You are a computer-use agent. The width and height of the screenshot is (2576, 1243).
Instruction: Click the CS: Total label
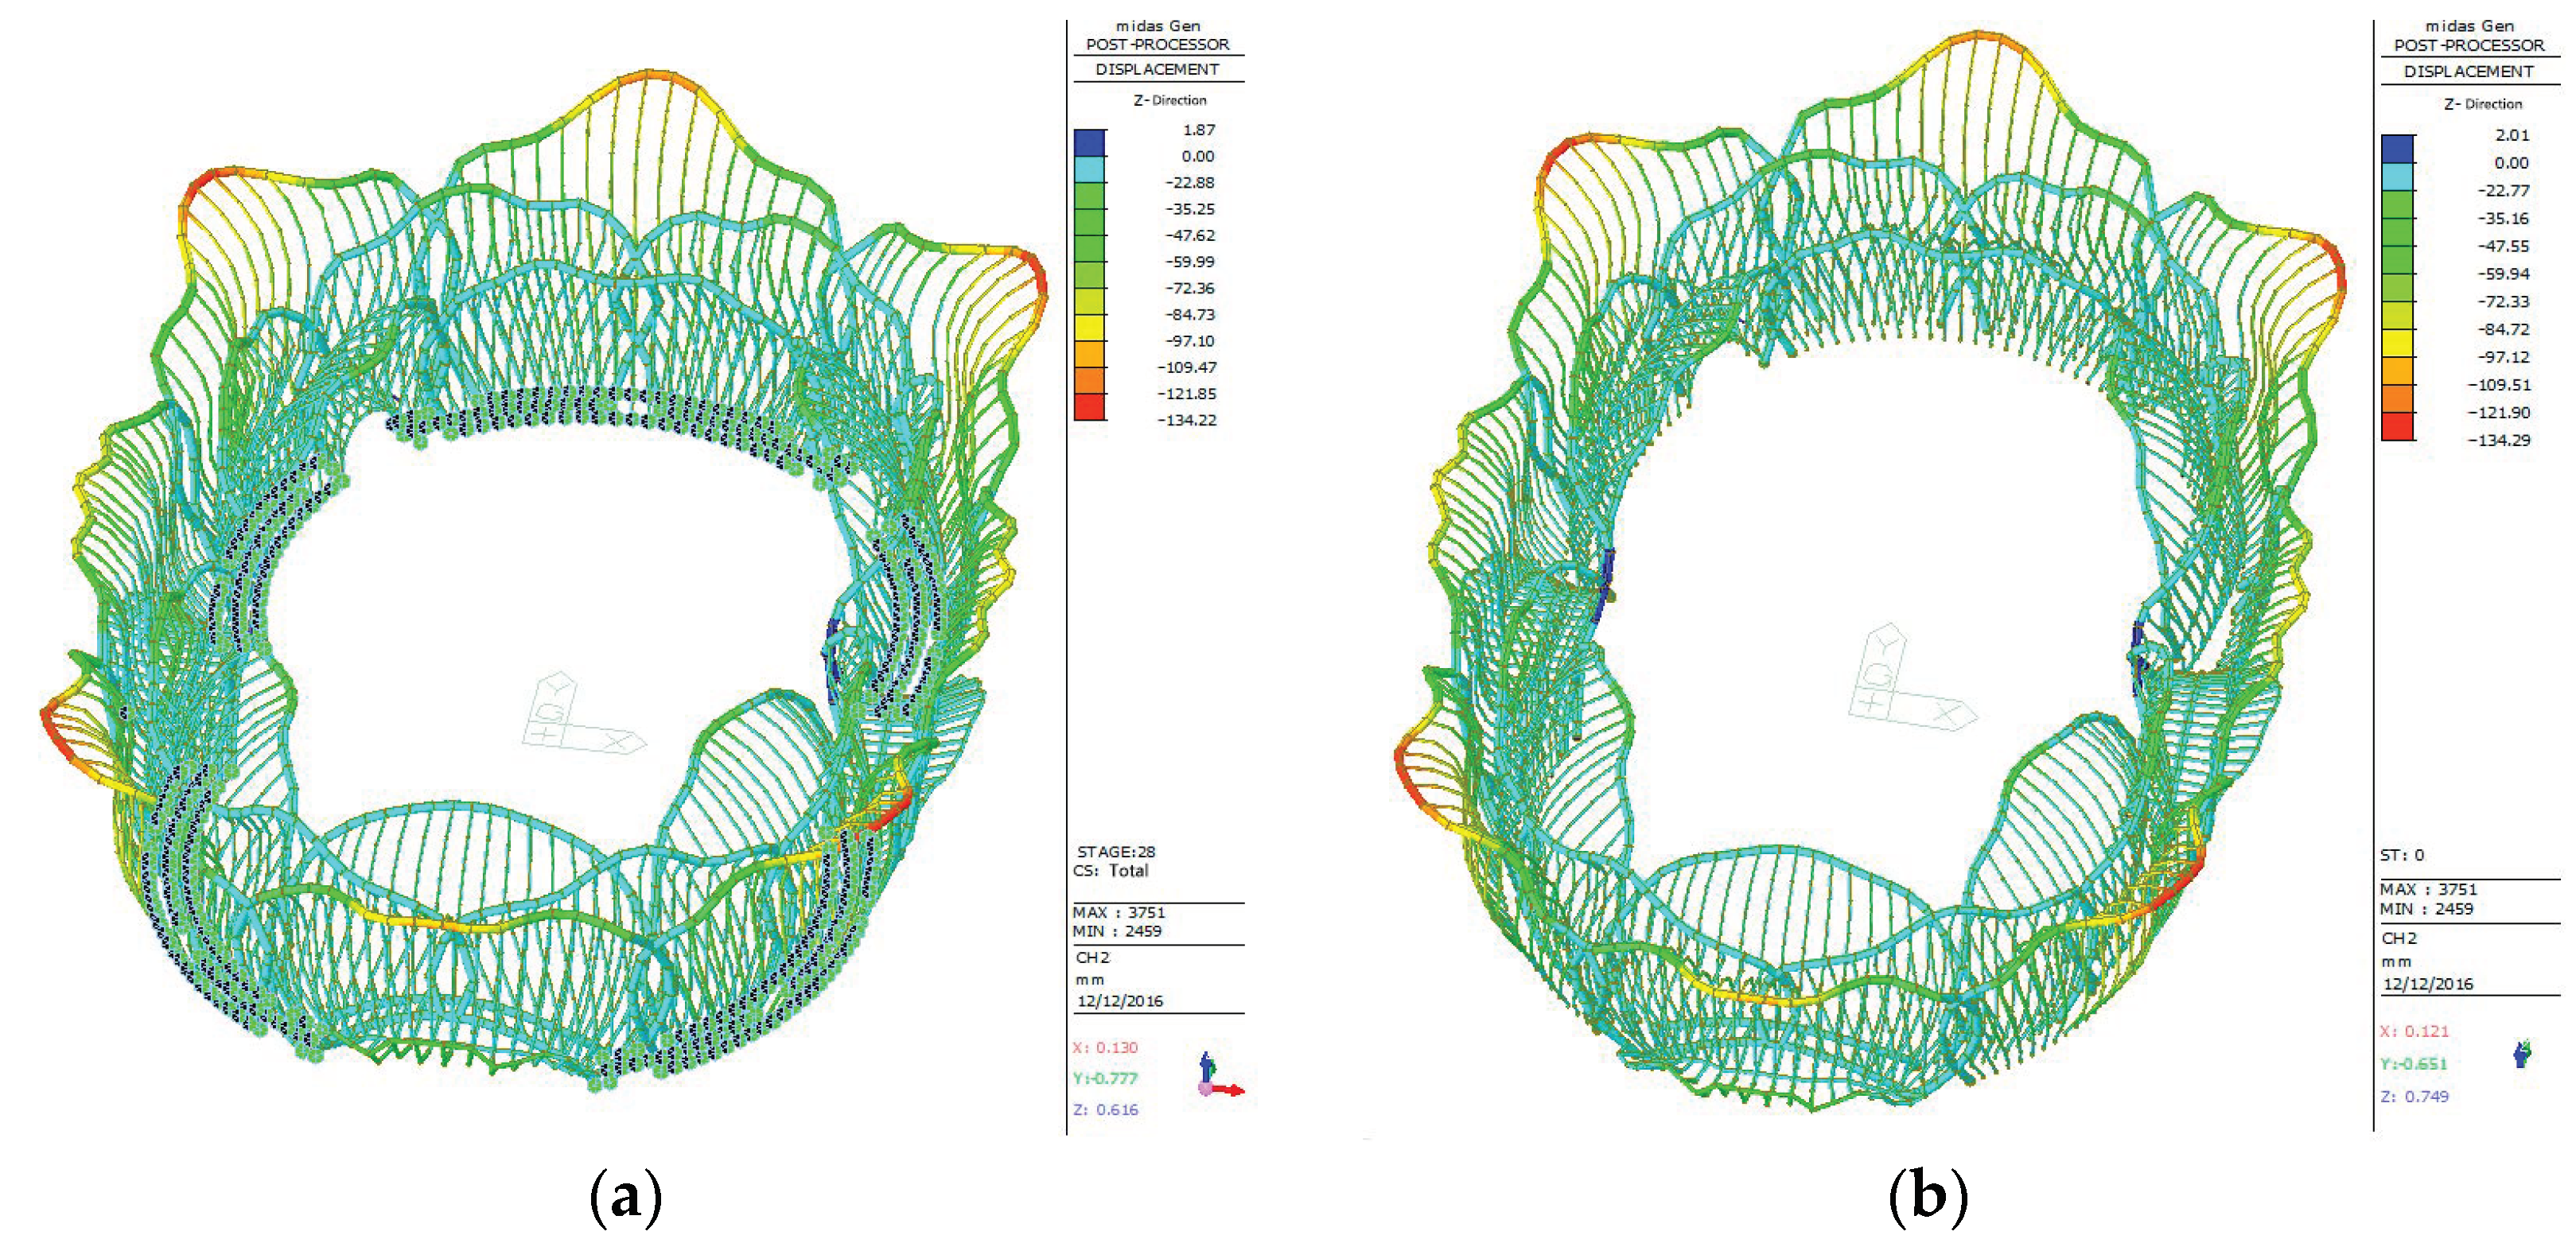point(1110,871)
